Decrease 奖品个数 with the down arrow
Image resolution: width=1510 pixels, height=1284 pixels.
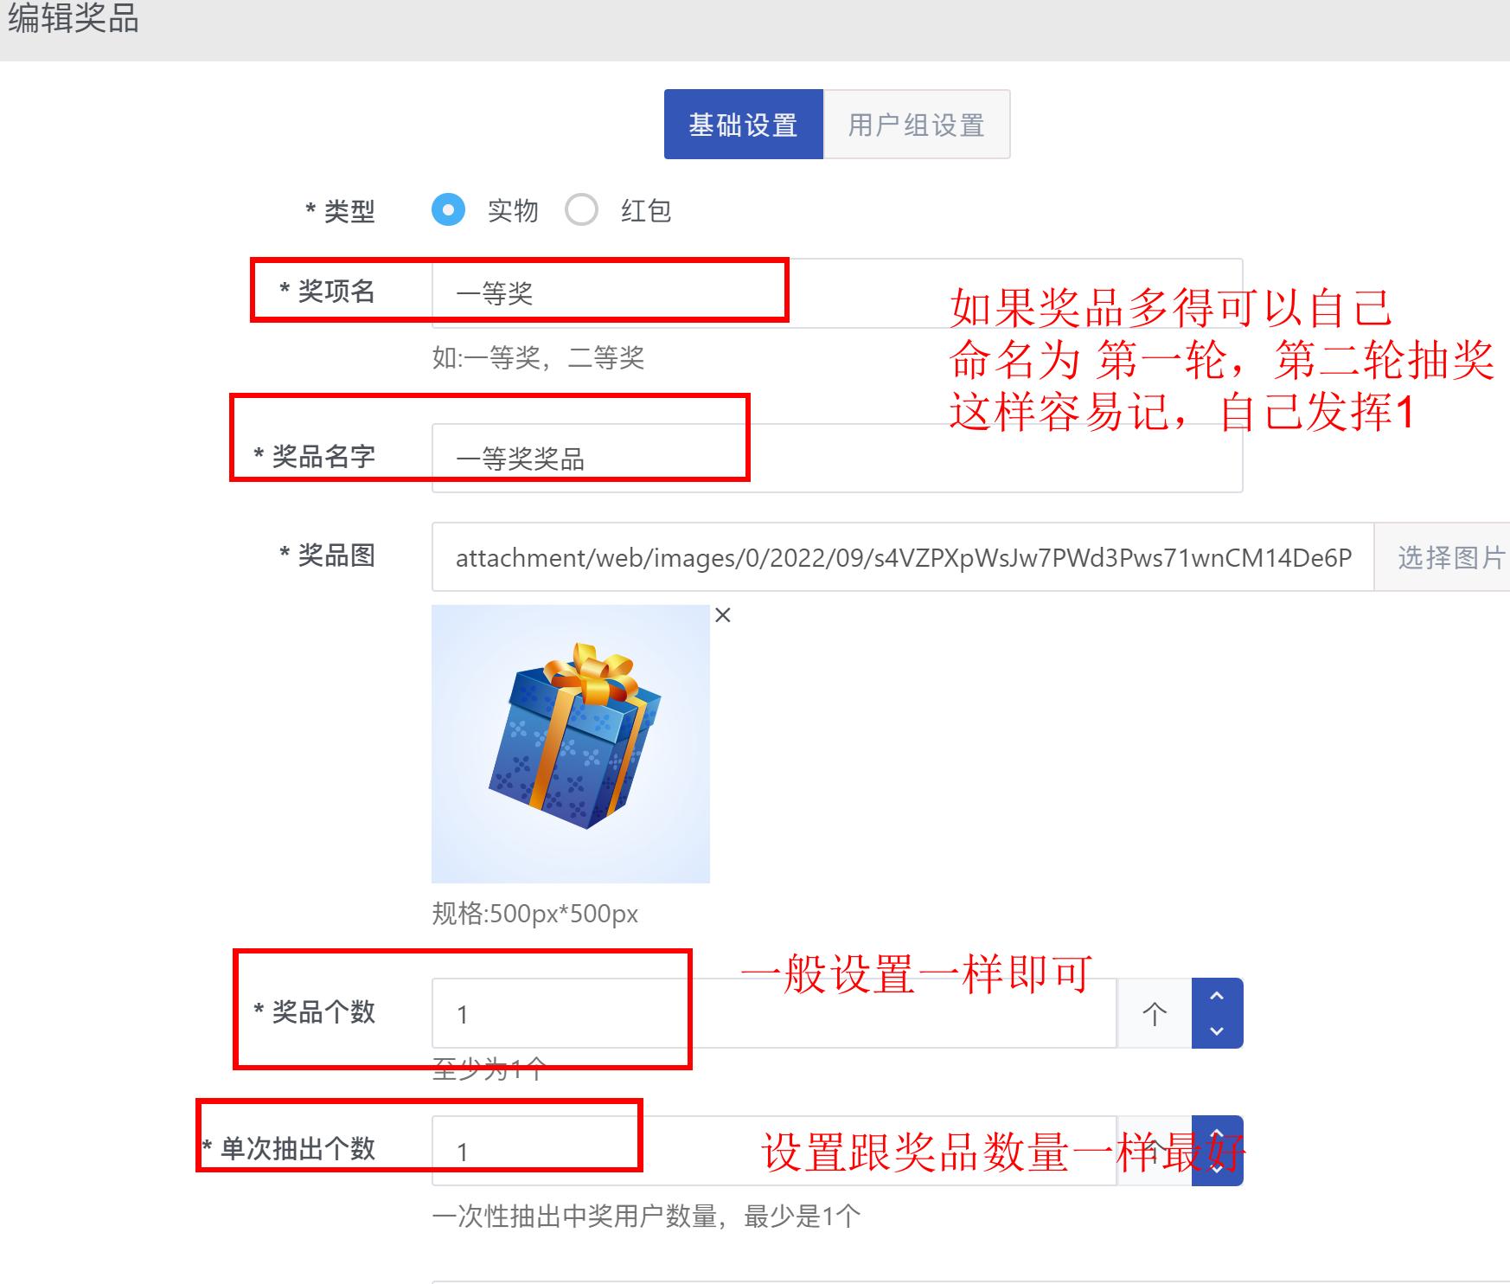1217,1030
